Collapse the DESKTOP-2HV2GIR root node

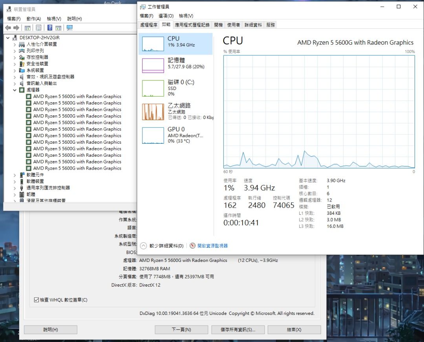click(x=8, y=38)
